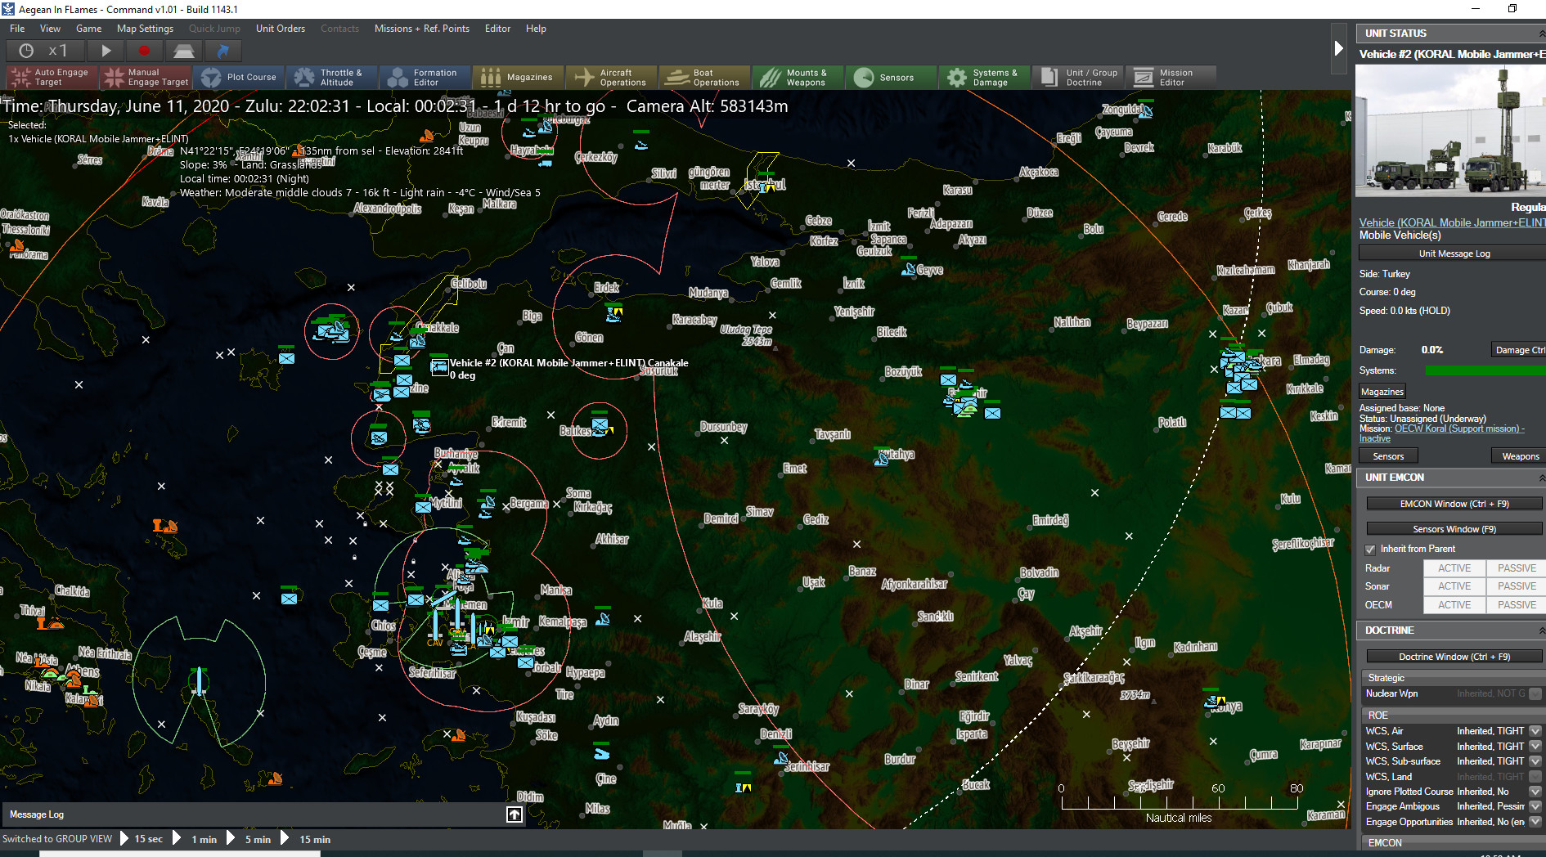Open the Throttle & Altitude panel
The width and height of the screenshot is (1546, 857).
tap(331, 77)
